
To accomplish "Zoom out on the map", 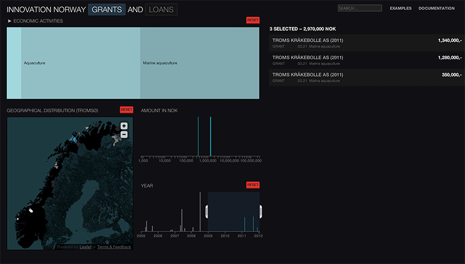I will coord(124,135).
